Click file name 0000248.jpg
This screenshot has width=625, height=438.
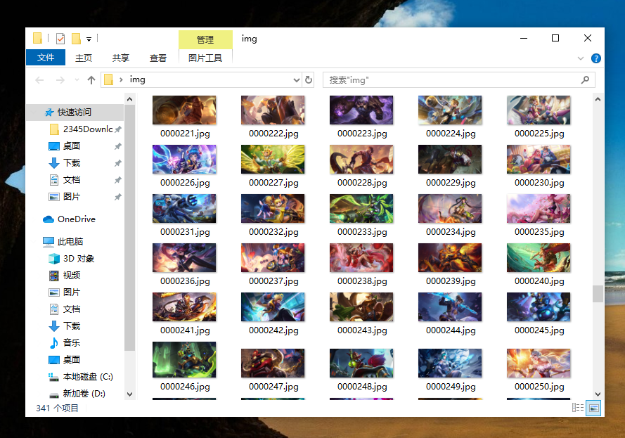[x=362, y=387]
